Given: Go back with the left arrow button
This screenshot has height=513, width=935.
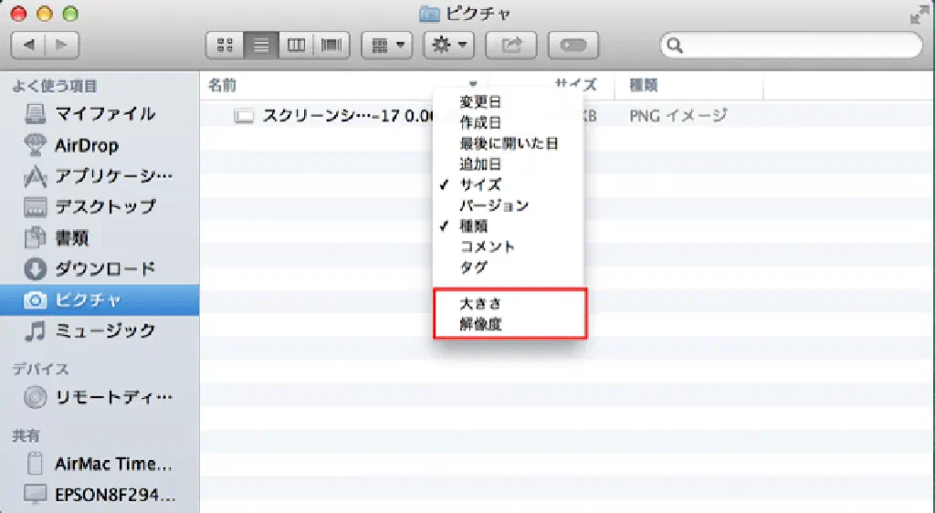Looking at the screenshot, I should click(28, 45).
